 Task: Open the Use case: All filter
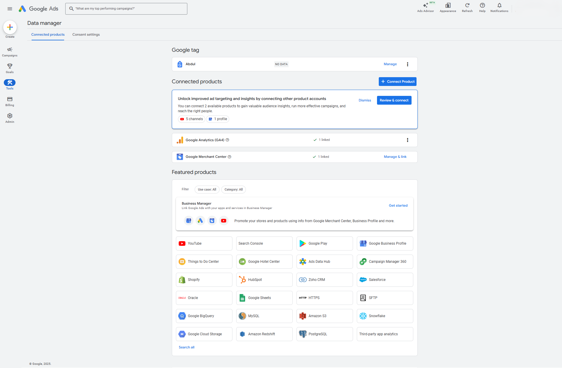click(x=207, y=189)
